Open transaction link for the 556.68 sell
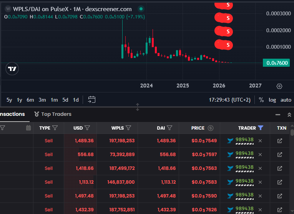This screenshot has width=294, height=214. (x=279, y=155)
